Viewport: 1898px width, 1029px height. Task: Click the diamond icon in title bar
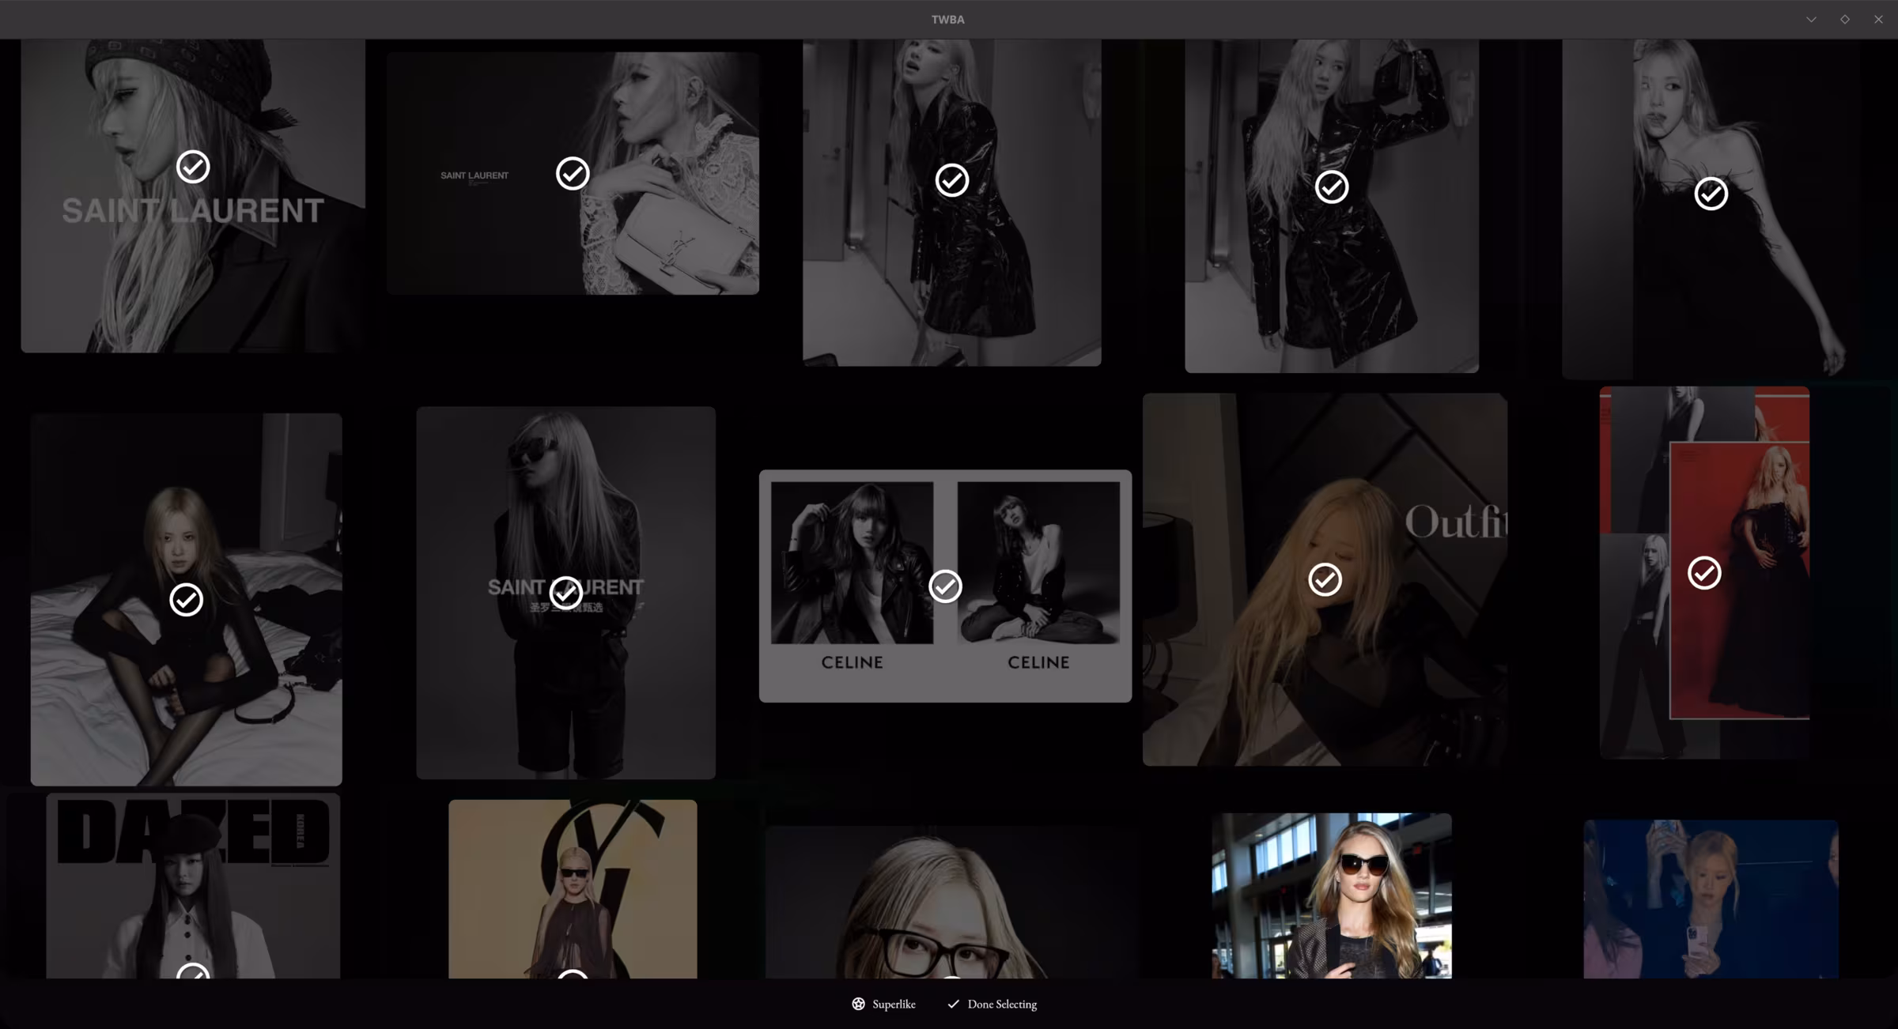1845,19
